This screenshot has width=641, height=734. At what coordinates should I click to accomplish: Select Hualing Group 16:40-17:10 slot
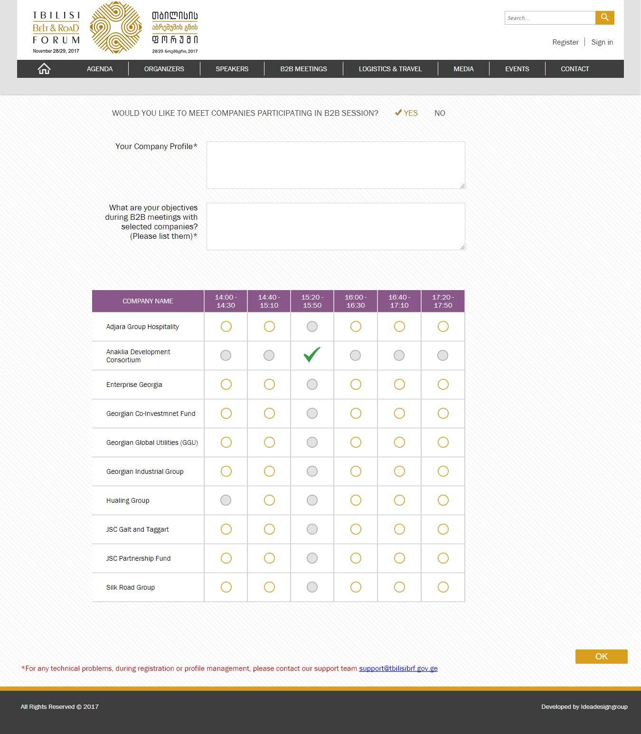399,500
